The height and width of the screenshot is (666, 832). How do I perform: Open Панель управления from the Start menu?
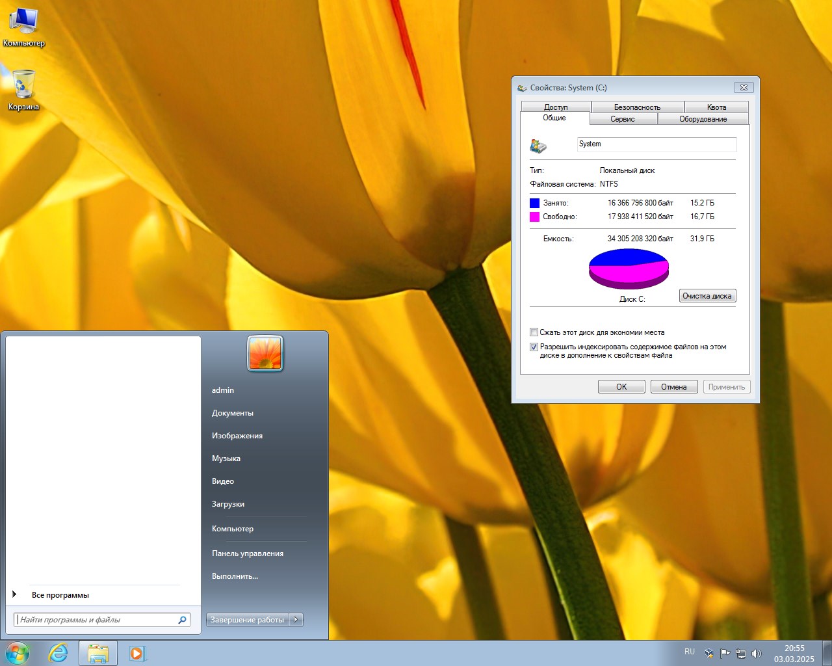coord(248,553)
